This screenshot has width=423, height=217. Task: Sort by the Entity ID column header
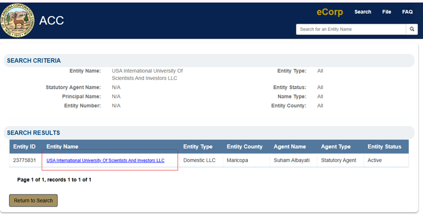click(24, 147)
